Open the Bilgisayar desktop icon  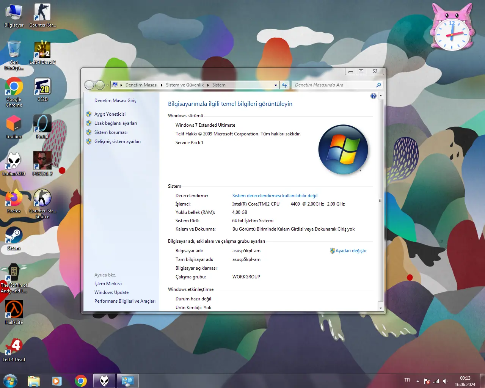(14, 16)
